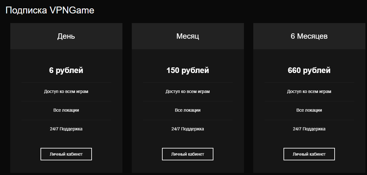Select the 6 рублей price text

coord(66,70)
